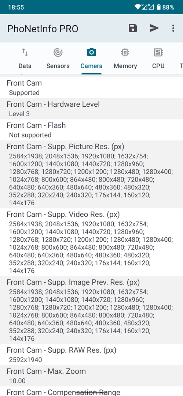183x396 pixels.
Task: Select Front Cam Max. Zoom row
Action: (92, 375)
